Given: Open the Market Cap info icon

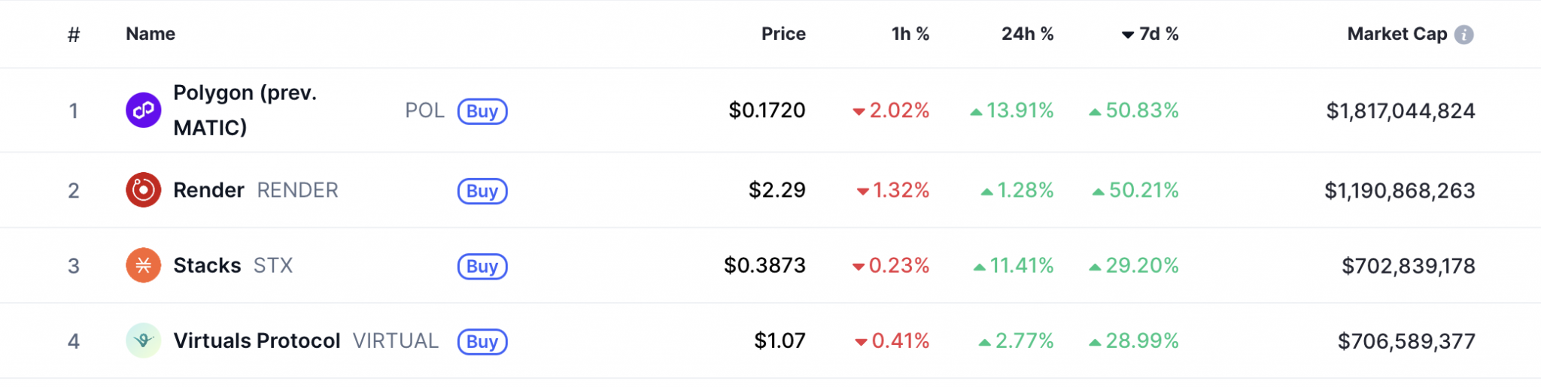Looking at the screenshot, I should coord(1463,35).
